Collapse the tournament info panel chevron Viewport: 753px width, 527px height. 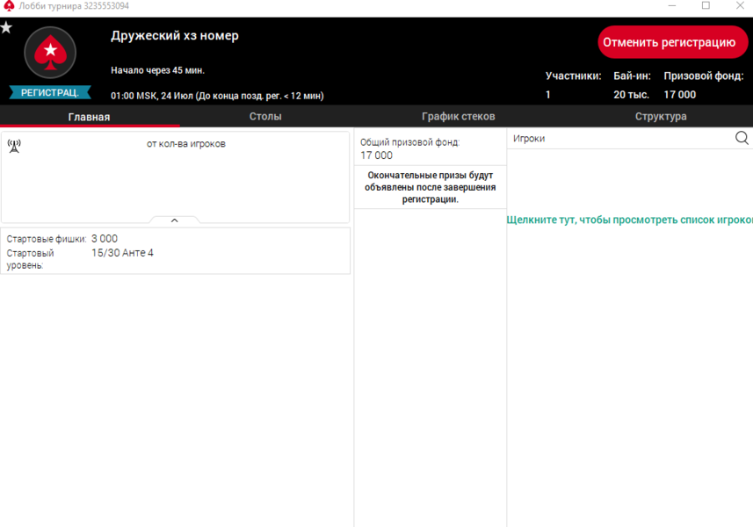(174, 220)
